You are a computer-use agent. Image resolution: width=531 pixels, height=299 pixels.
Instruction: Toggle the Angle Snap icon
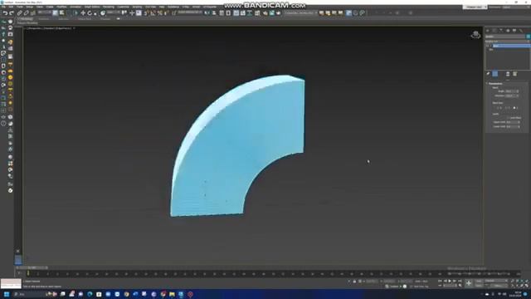pos(153,13)
